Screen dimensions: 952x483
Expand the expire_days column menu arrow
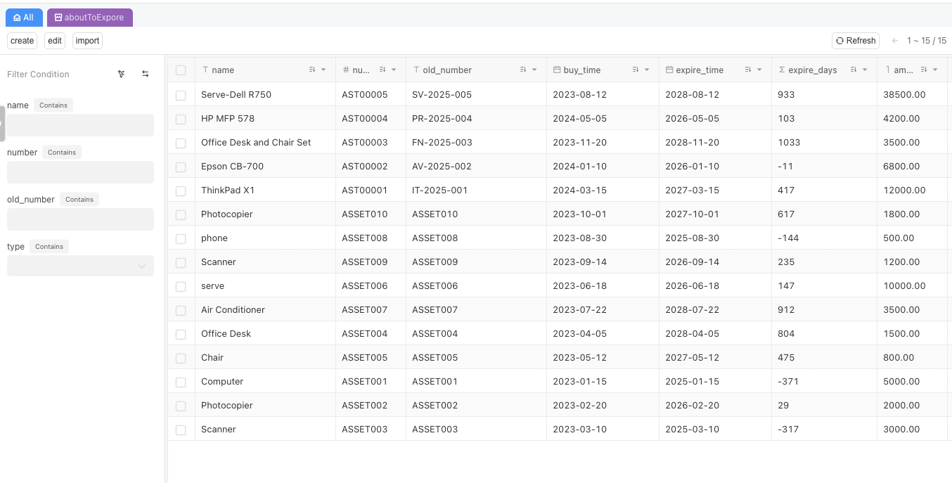tap(865, 70)
